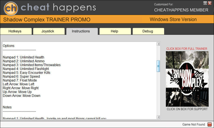Click the 'cheat happens' wordmark in header
Viewport: 214px width, 128px height.
58,8
